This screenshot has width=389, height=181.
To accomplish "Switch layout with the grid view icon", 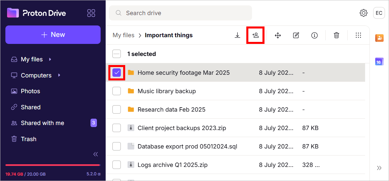I will click(x=358, y=35).
